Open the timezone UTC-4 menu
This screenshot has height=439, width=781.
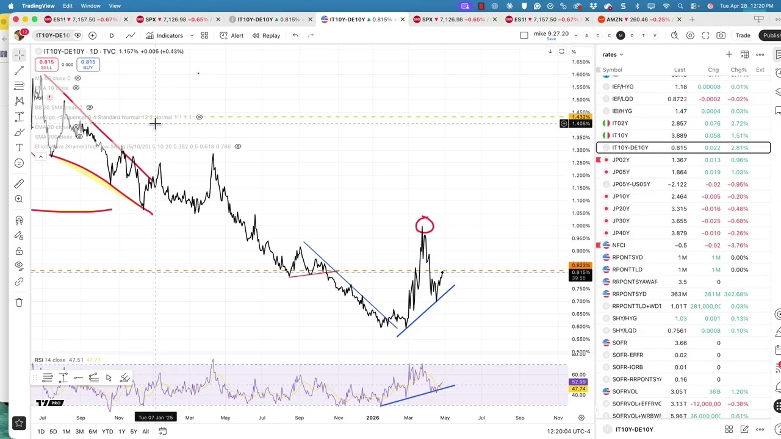pos(569,431)
